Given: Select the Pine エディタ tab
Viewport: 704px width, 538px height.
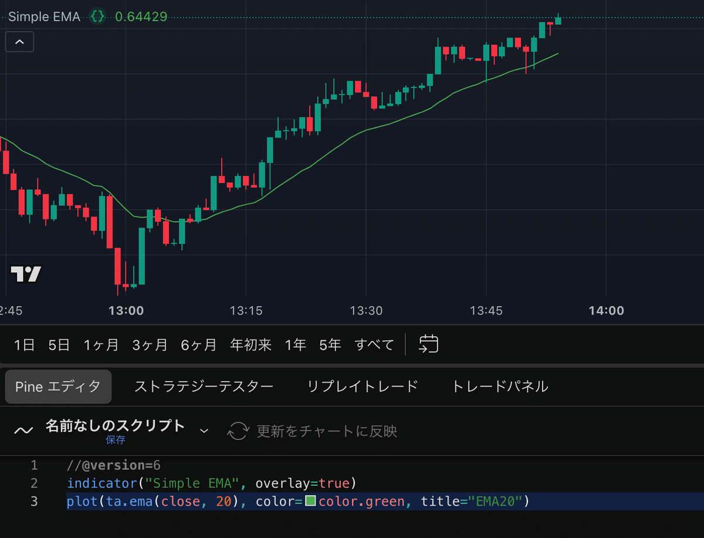Looking at the screenshot, I should click(x=57, y=386).
